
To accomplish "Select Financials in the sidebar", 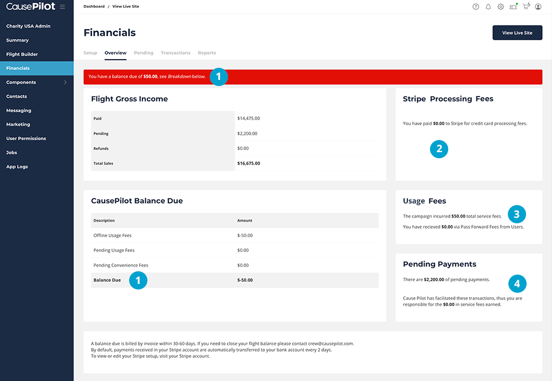I will pos(36,68).
